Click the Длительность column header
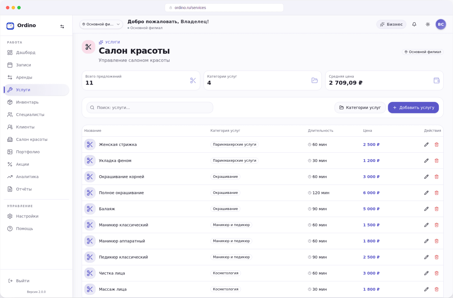Screen dimensions: 453x298 (321, 131)
